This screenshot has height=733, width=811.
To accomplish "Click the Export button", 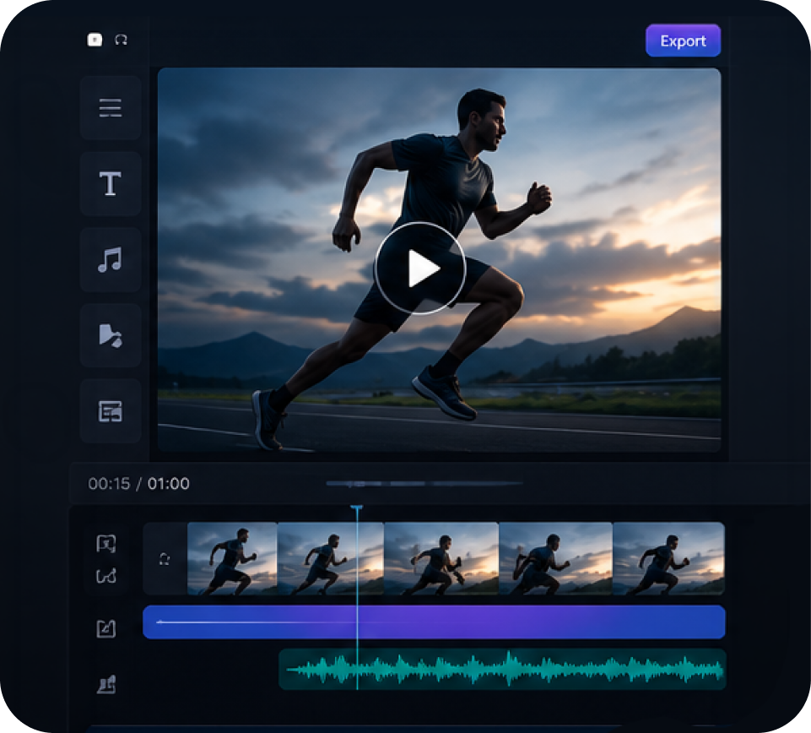I will click(x=683, y=41).
